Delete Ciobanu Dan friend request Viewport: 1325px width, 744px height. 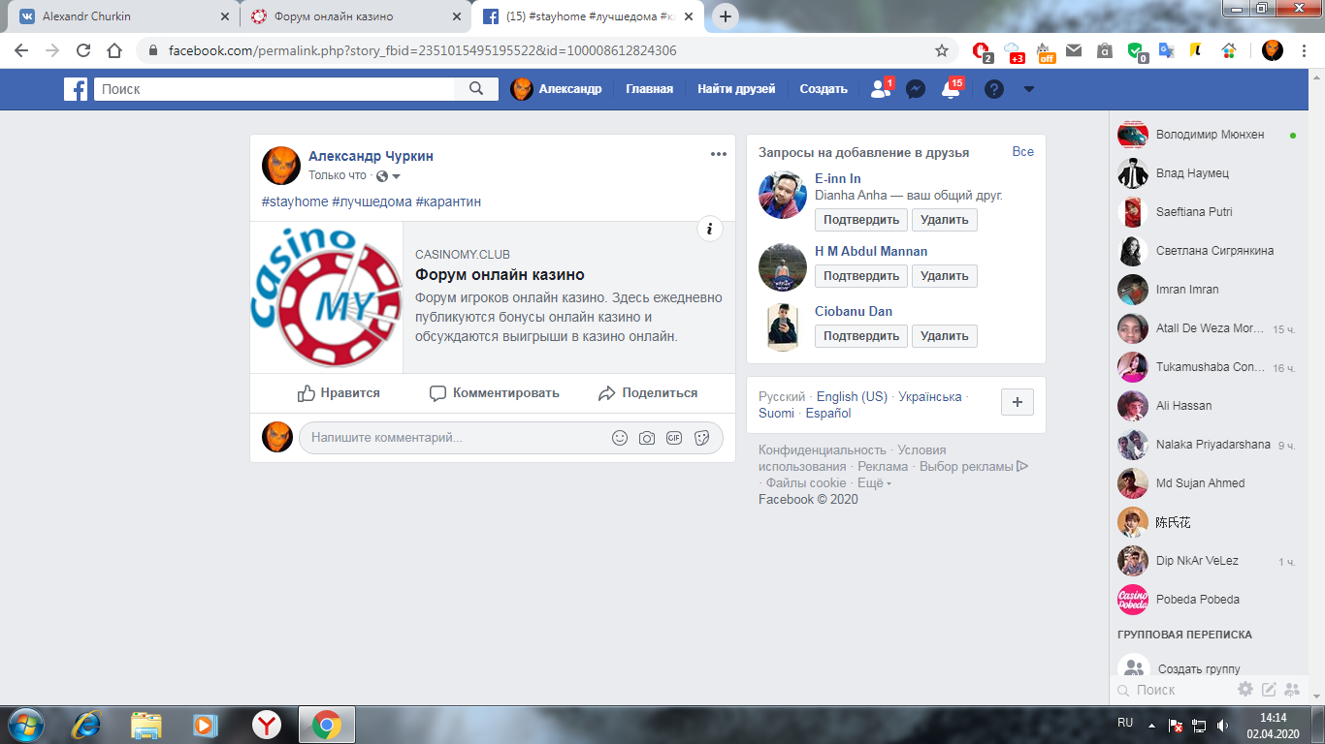(945, 336)
